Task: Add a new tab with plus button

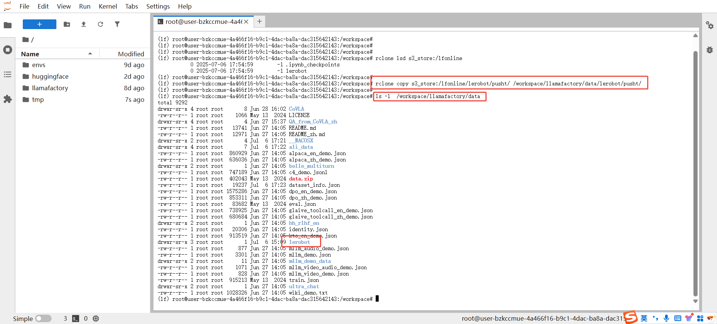Action: 260,22
